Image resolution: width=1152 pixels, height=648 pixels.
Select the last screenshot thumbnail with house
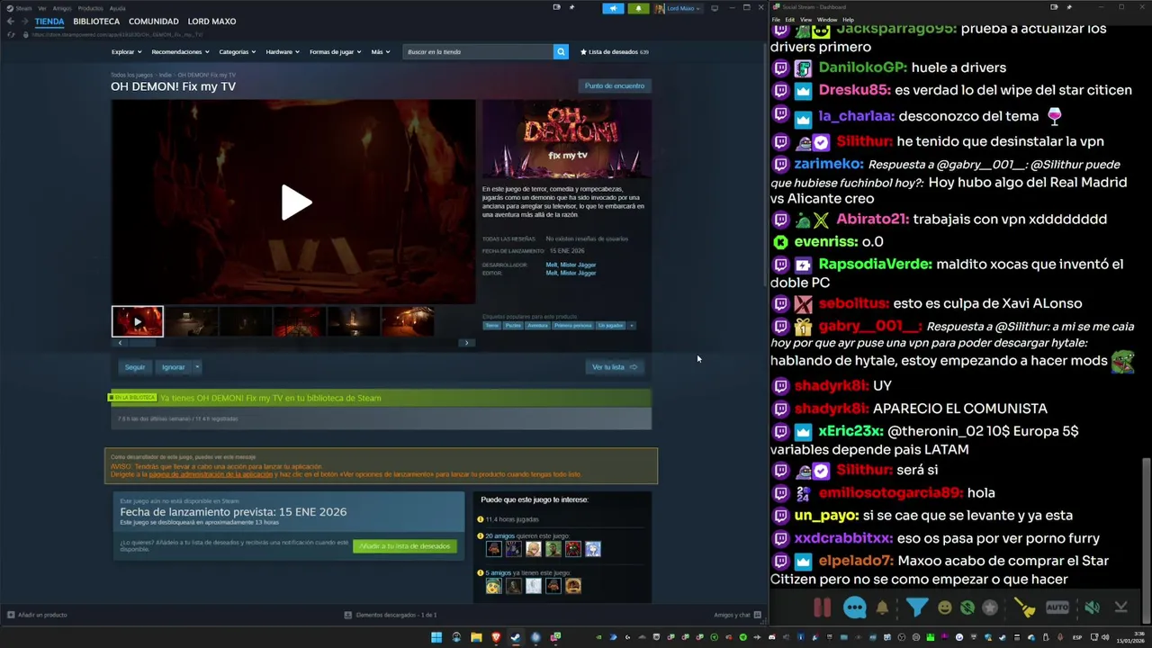tap(408, 321)
